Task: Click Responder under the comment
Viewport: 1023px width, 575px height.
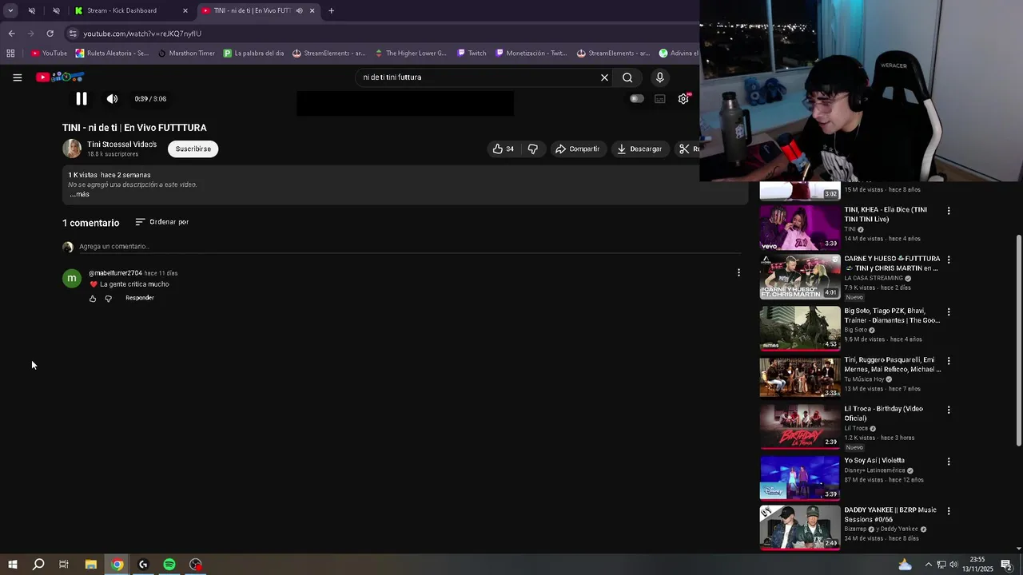Action: click(140, 298)
